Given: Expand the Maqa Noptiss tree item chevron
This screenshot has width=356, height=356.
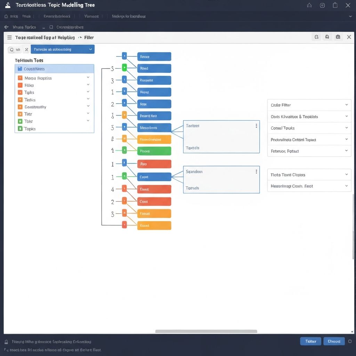Looking at the screenshot, I should [88, 78].
